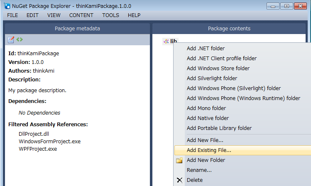
Task: Close the NuGet Package Explorer window
Action: click(301, 6)
